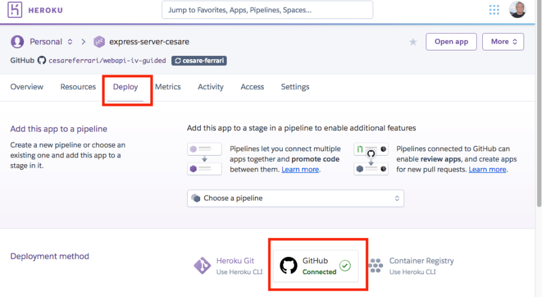This screenshot has height=297, width=542.
Task: Click Learn more about review apps
Action: [487, 169]
